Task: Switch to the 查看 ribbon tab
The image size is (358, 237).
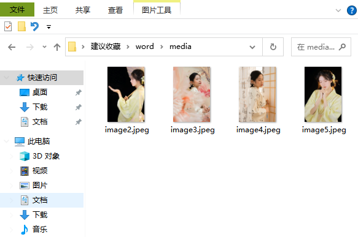Action: (x=115, y=10)
